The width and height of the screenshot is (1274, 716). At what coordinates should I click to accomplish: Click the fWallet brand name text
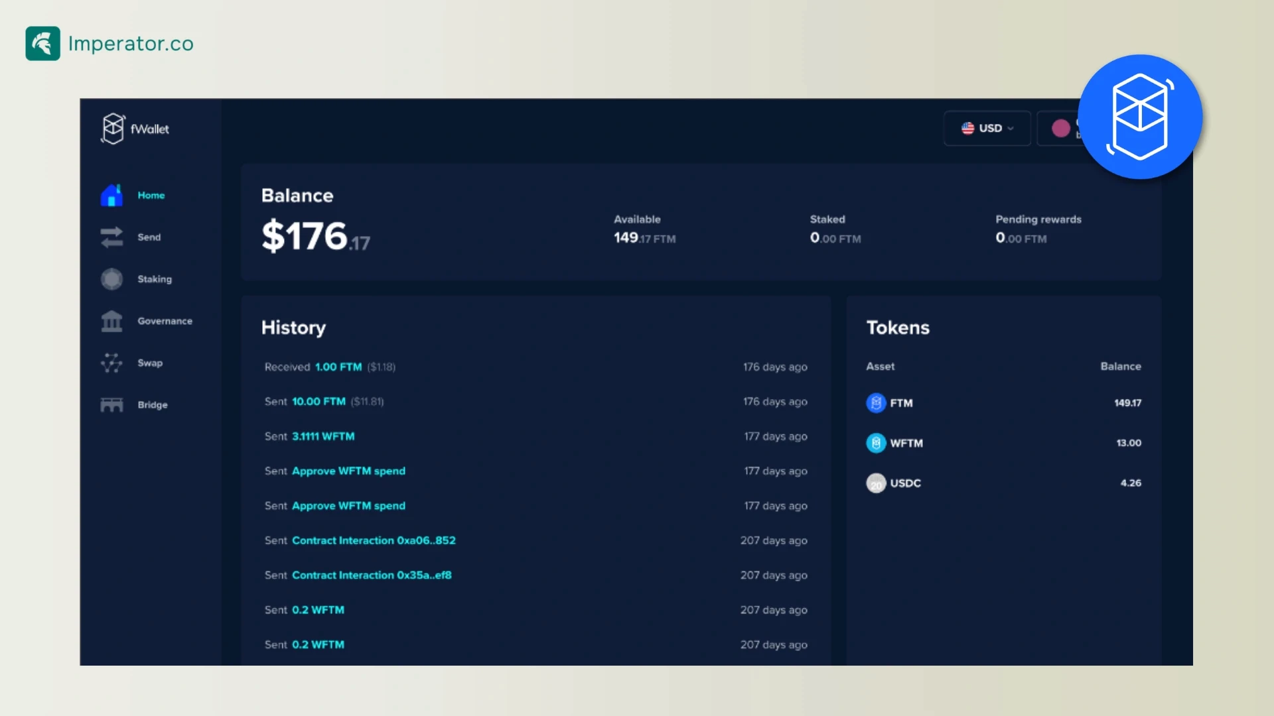point(150,129)
